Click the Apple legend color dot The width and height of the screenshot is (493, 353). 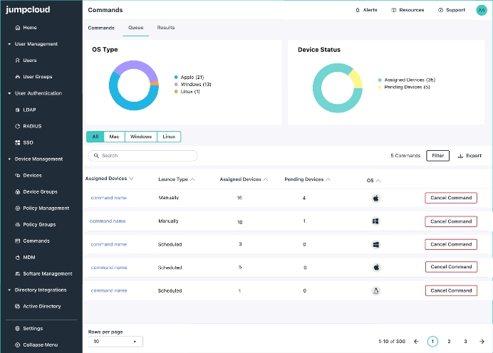[175, 77]
